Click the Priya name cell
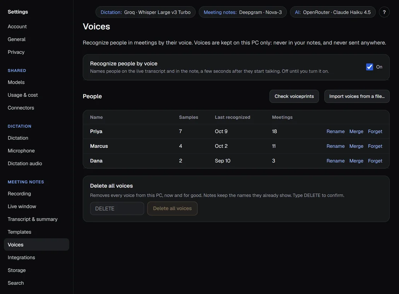The image size is (399, 294). pyautogui.click(x=96, y=132)
